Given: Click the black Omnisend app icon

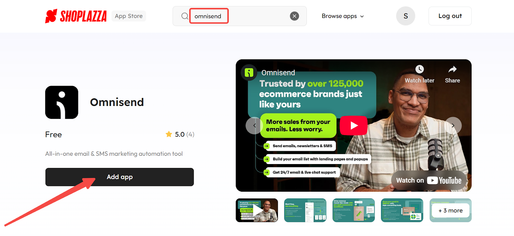Looking at the screenshot, I should tap(62, 102).
